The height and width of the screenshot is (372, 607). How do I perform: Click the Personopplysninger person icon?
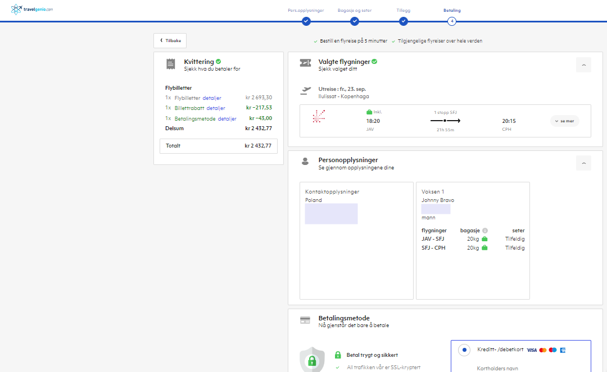[305, 161]
